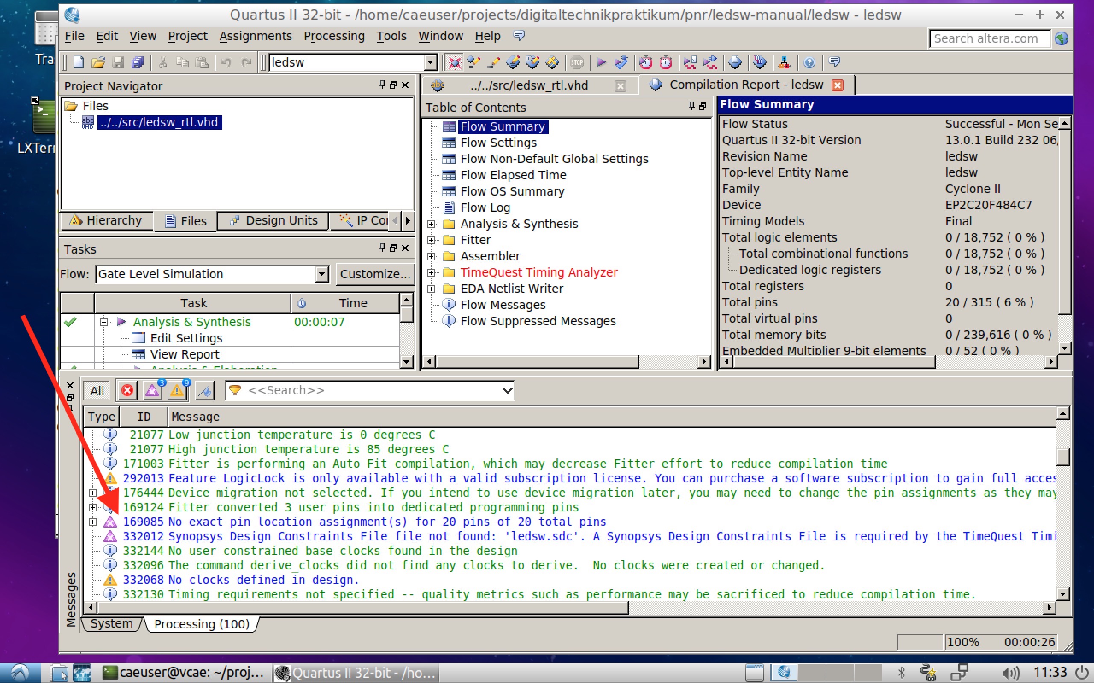Switch to the System messages tab
The image size is (1094, 683).
(111, 623)
